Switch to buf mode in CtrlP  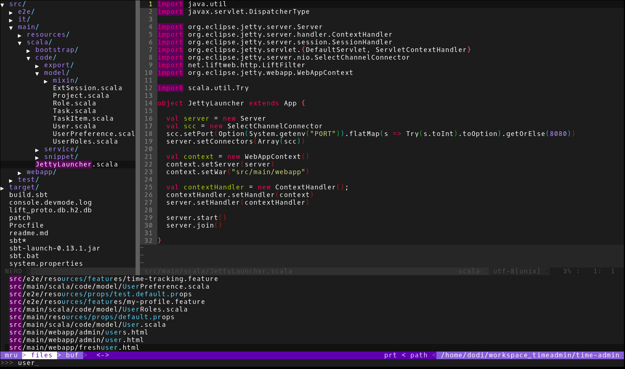point(72,355)
